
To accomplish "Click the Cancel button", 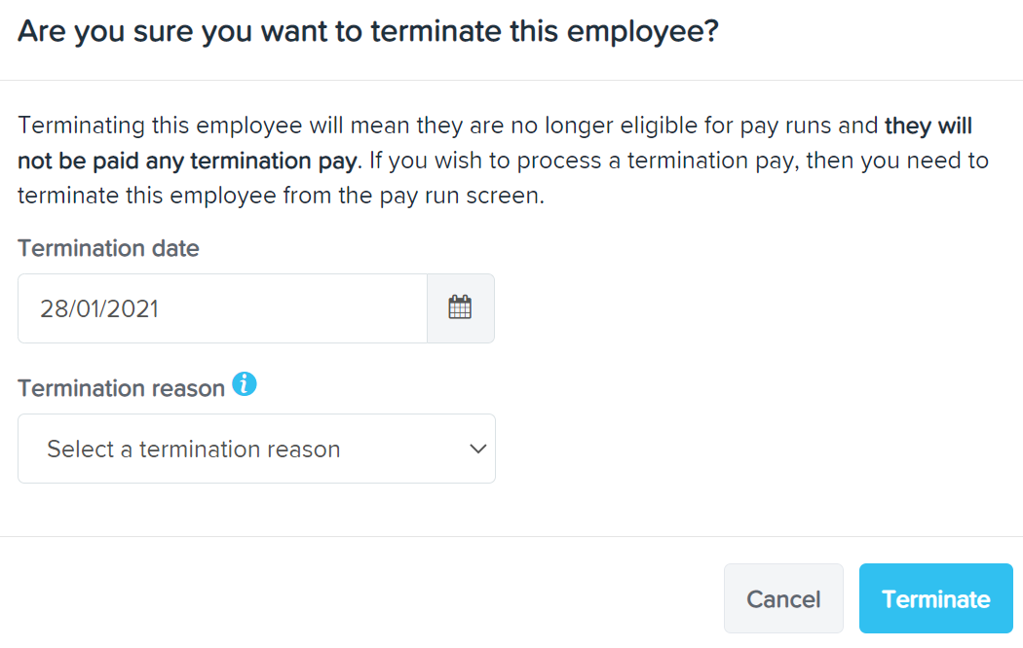I will click(783, 598).
